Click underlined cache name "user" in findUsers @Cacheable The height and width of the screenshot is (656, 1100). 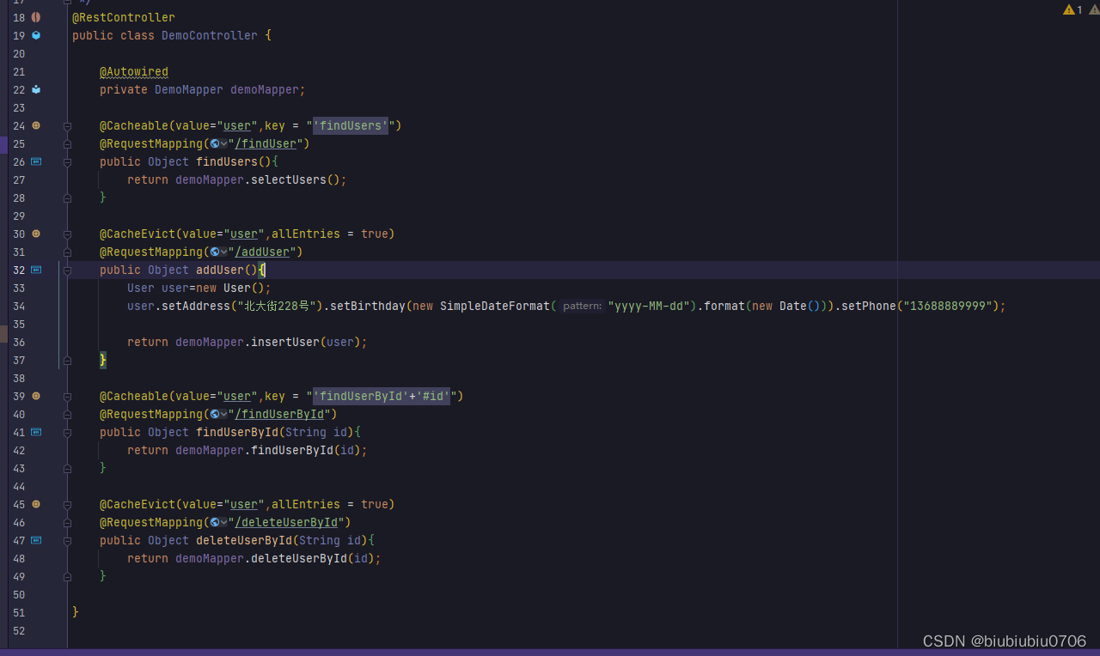[237, 125]
